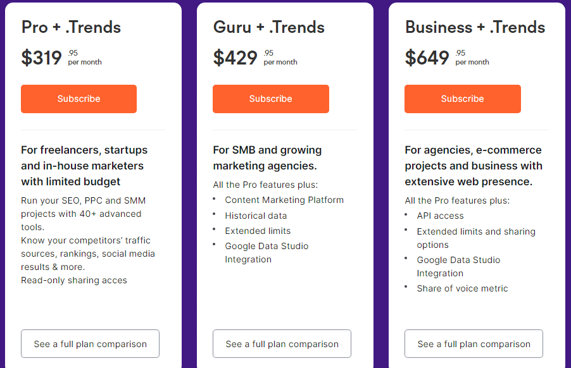Subscribe to the Business + .Trends plan
This screenshot has width=571, height=368.
point(462,99)
